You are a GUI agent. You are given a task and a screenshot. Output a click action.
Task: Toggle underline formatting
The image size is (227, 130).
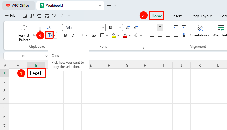click(x=82, y=35)
